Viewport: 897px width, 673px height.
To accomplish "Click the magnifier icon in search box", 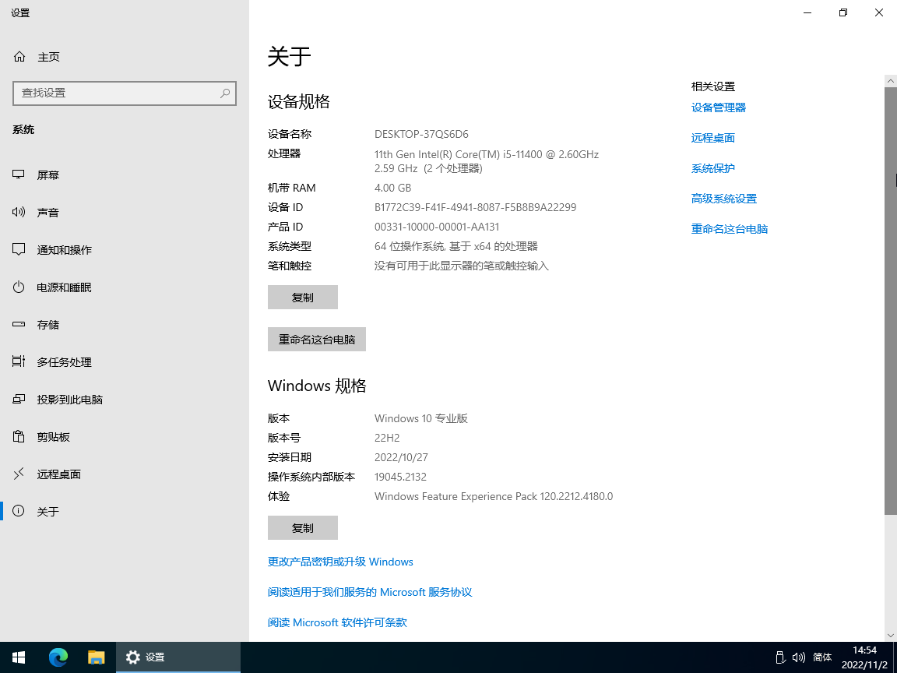I will pyautogui.click(x=225, y=93).
